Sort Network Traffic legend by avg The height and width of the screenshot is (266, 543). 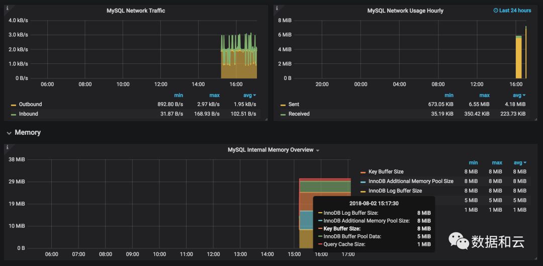tap(249, 95)
